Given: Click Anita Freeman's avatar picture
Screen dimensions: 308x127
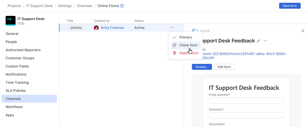Looking at the screenshot, I should coord(96,28).
